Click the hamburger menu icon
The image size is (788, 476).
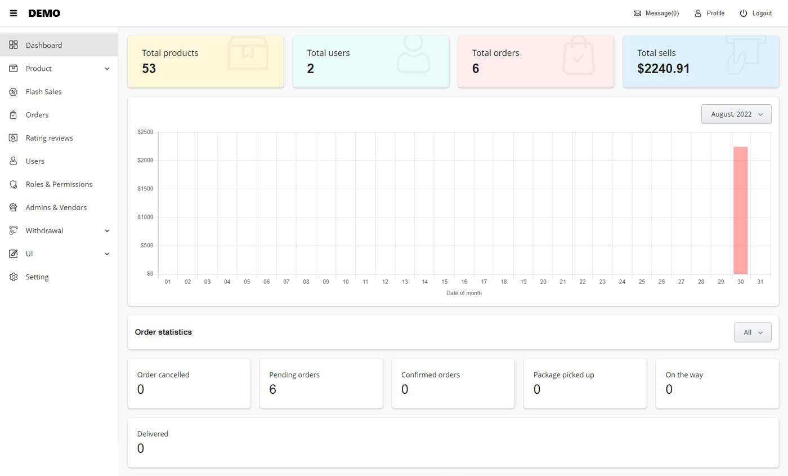pos(14,13)
